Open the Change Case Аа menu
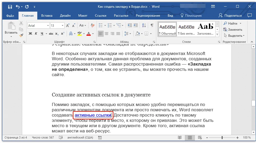The height and width of the screenshot is (143, 256). pyautogui.click(x=82, y=25)
